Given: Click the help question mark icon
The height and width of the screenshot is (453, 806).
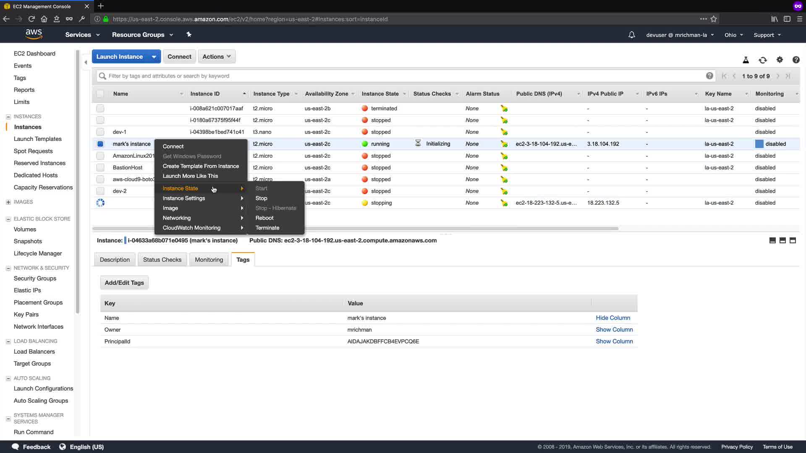Looking at the screenshot, I should point(796,60).
